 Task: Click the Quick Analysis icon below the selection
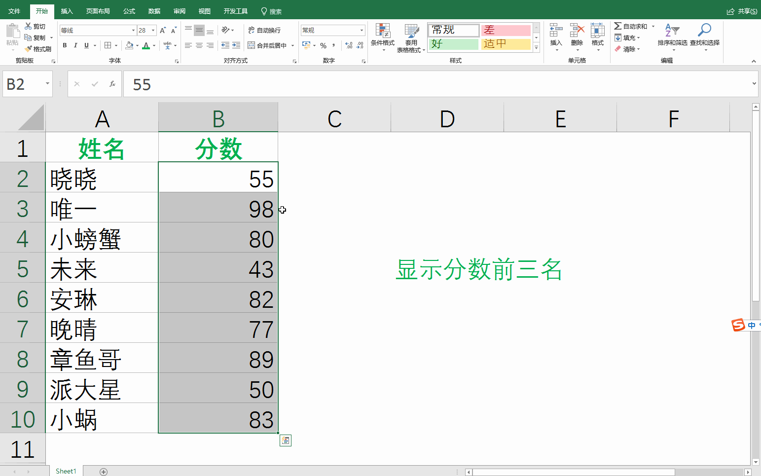point(286,440)
